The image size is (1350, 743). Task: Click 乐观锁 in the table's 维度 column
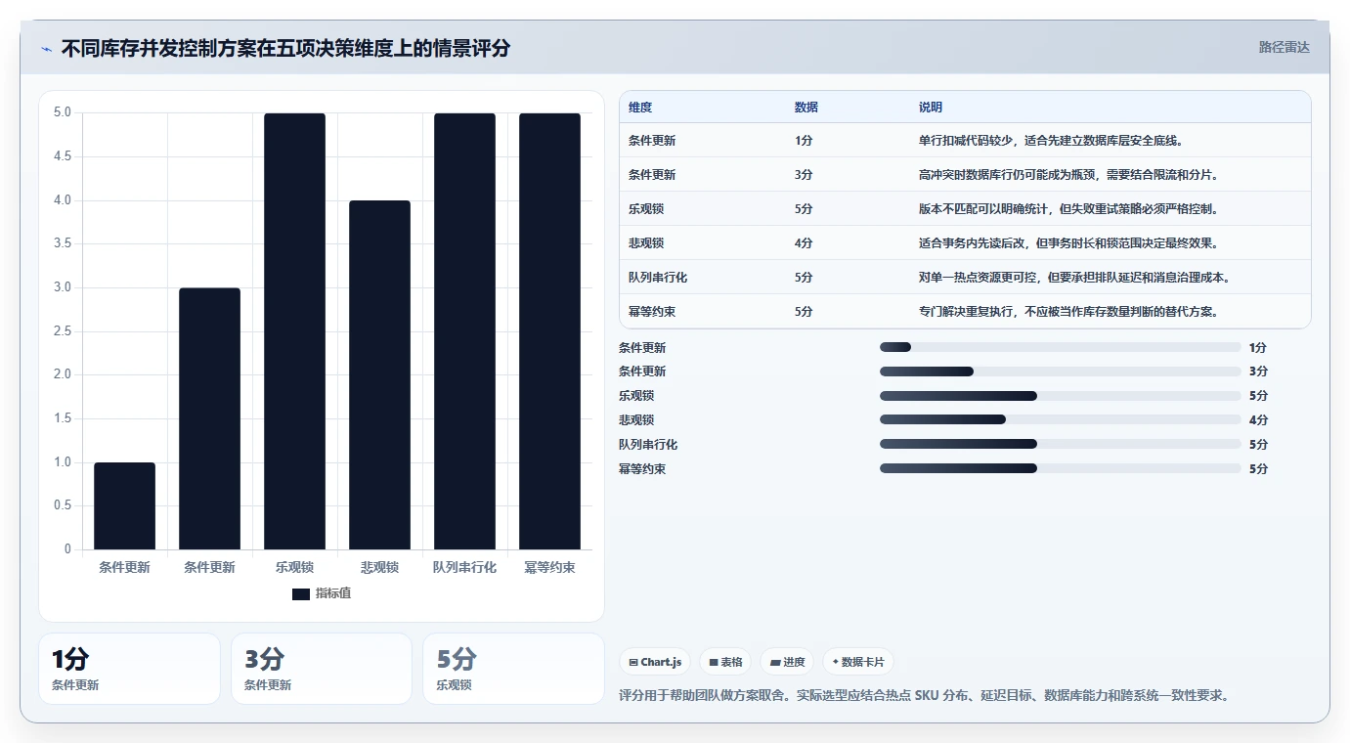point(646,209)
